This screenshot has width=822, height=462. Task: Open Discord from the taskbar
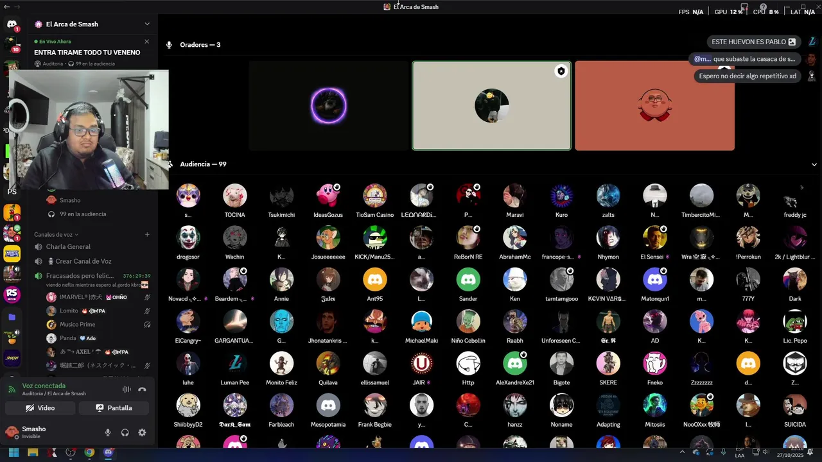(108, 452)
